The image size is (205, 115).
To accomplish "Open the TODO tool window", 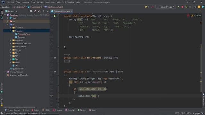I will pyautogui.click(x=46, y=110).
